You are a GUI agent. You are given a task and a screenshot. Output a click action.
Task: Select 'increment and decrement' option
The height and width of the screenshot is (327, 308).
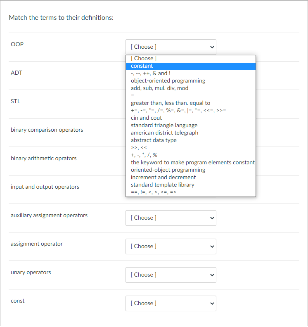point(163,178)
